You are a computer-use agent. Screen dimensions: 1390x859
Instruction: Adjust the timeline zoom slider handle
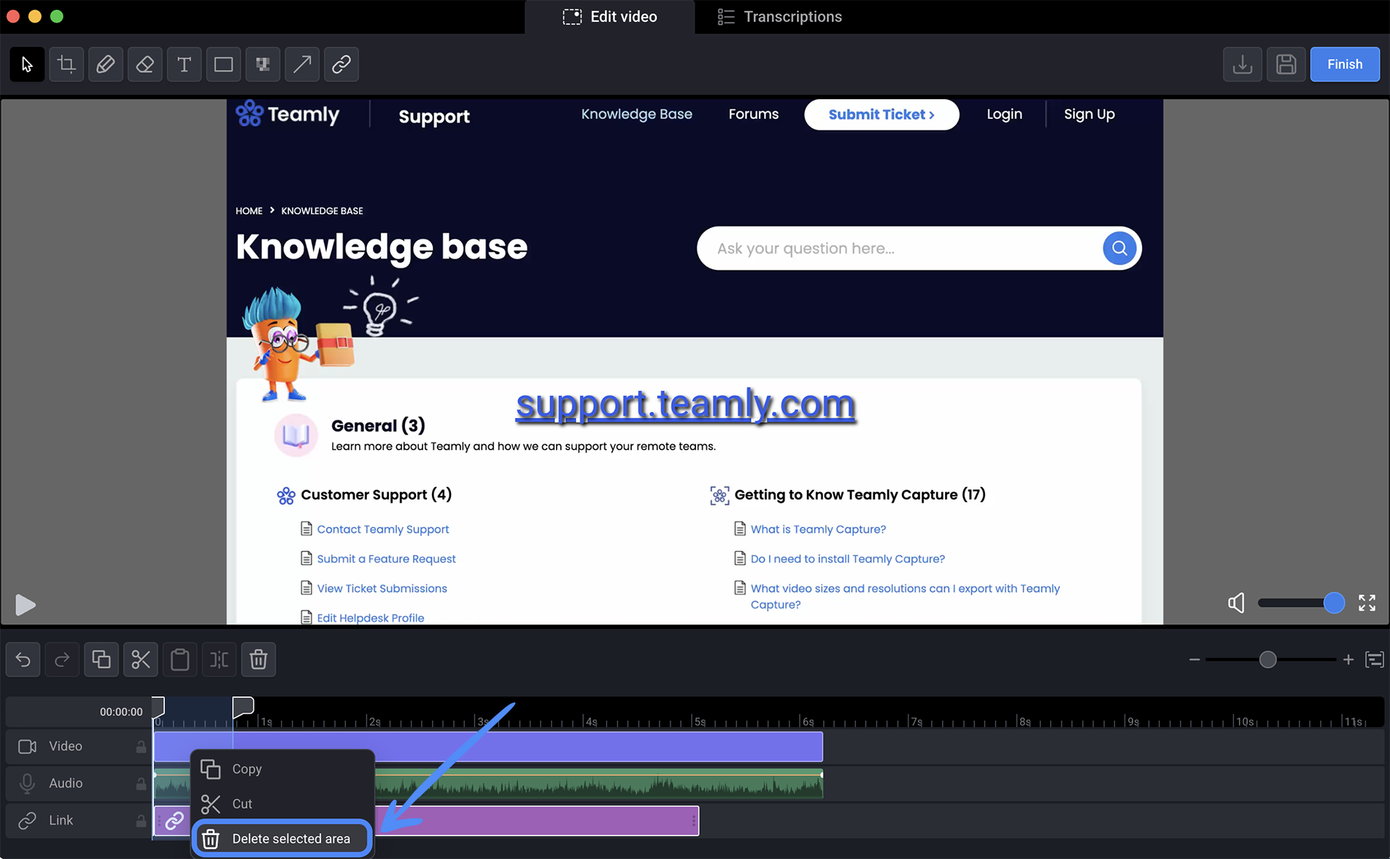coord(1268,660)
